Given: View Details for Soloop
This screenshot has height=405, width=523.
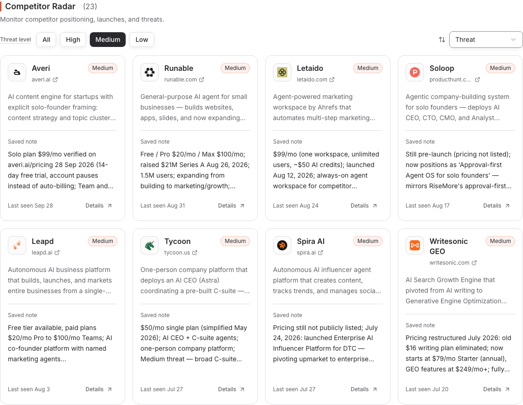Looking at the screenshot, I should [496, 206].
